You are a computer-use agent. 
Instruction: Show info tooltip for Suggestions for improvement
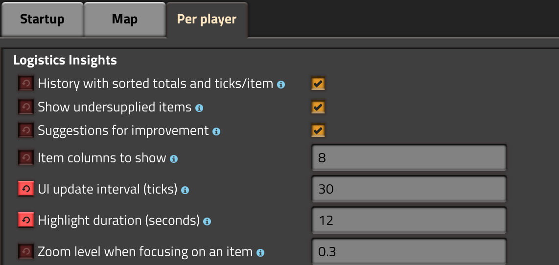click(216, 132)
